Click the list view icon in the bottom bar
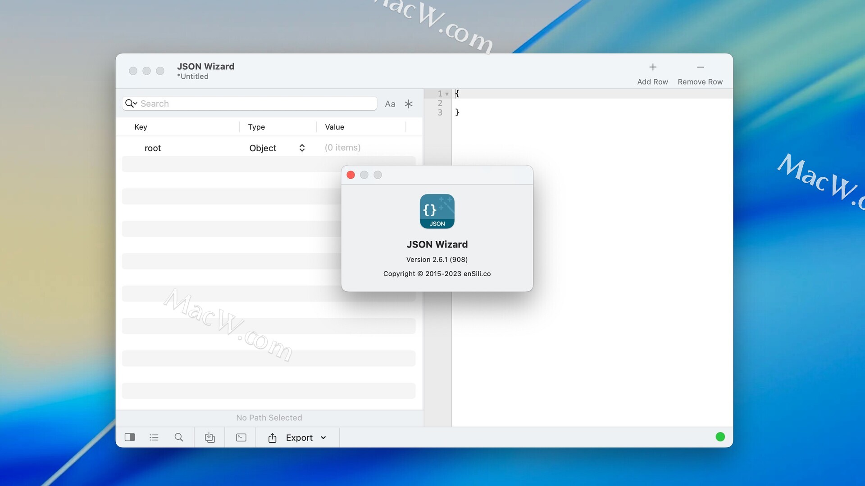865x486 pixels. (x=154, y=437)
